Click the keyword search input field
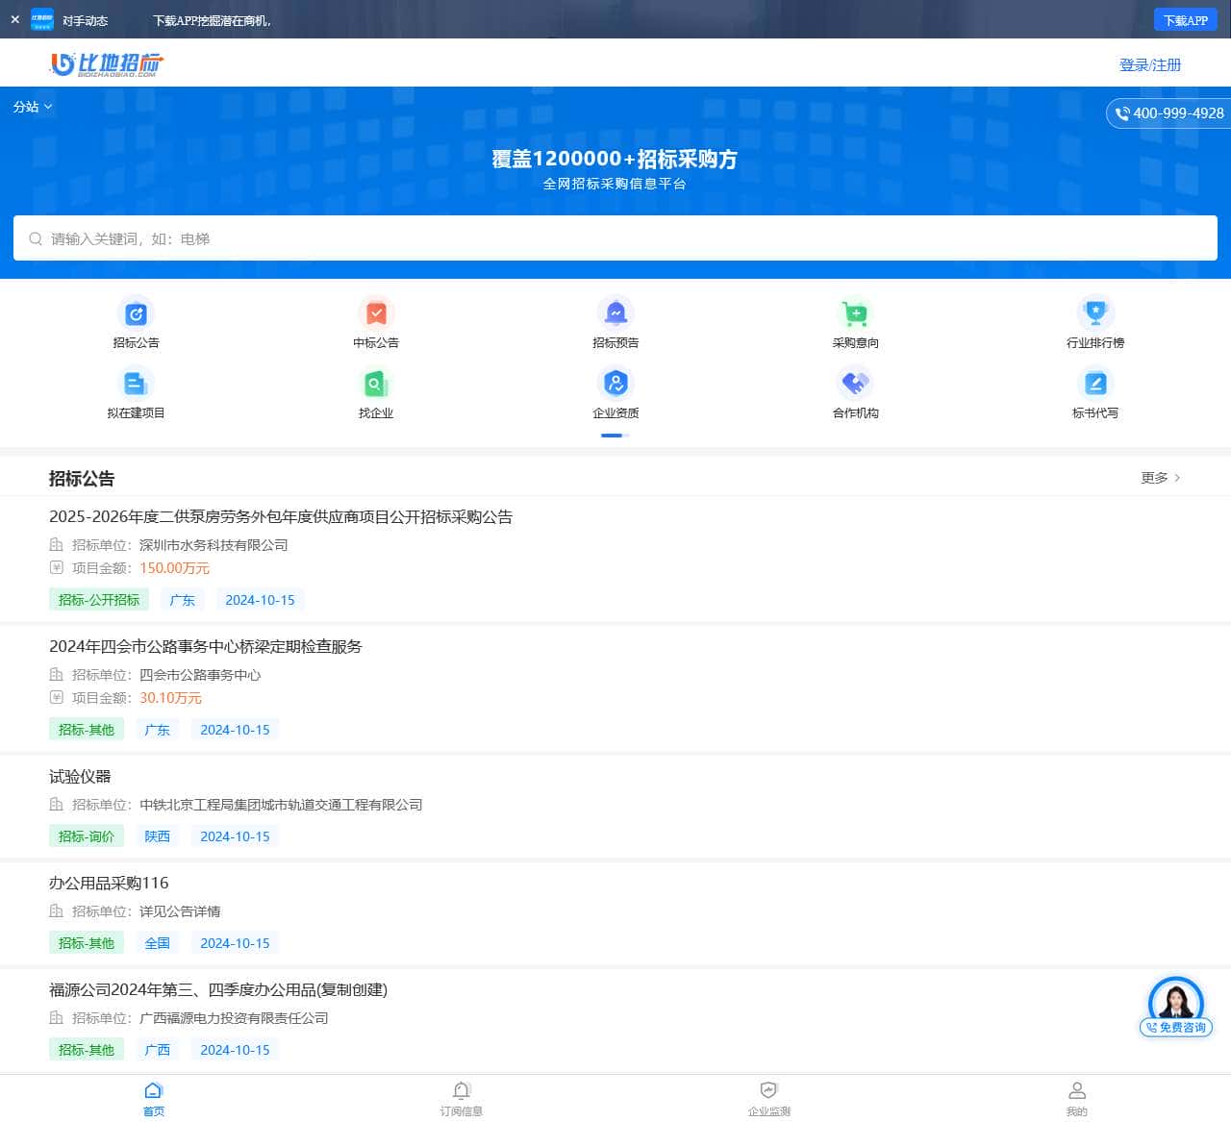Viewport: 1231px width, 1122px height. (615, 238)
